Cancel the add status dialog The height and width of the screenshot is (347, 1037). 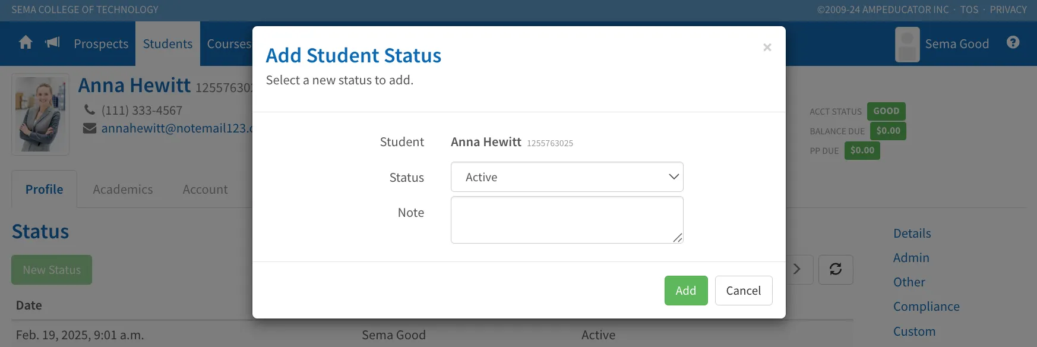coord(744,291)
